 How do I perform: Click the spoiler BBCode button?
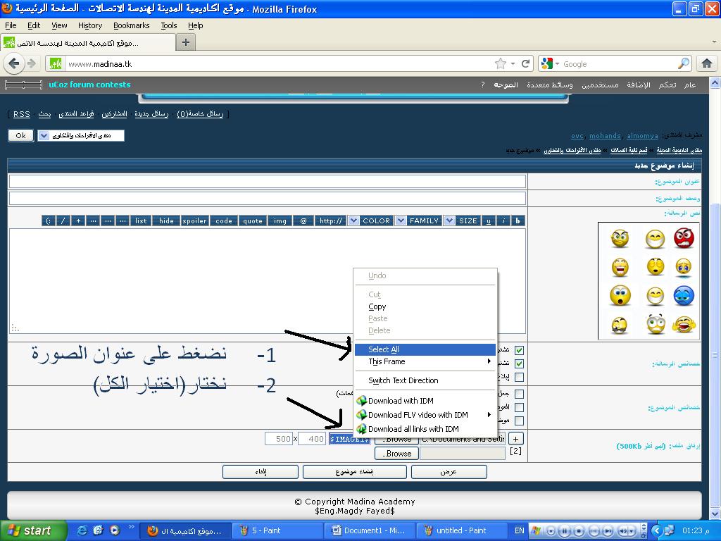coord(194,220)
